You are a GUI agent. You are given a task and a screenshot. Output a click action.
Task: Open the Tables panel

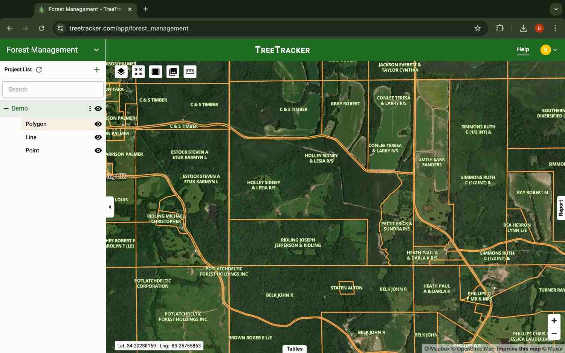click(295, 348)
